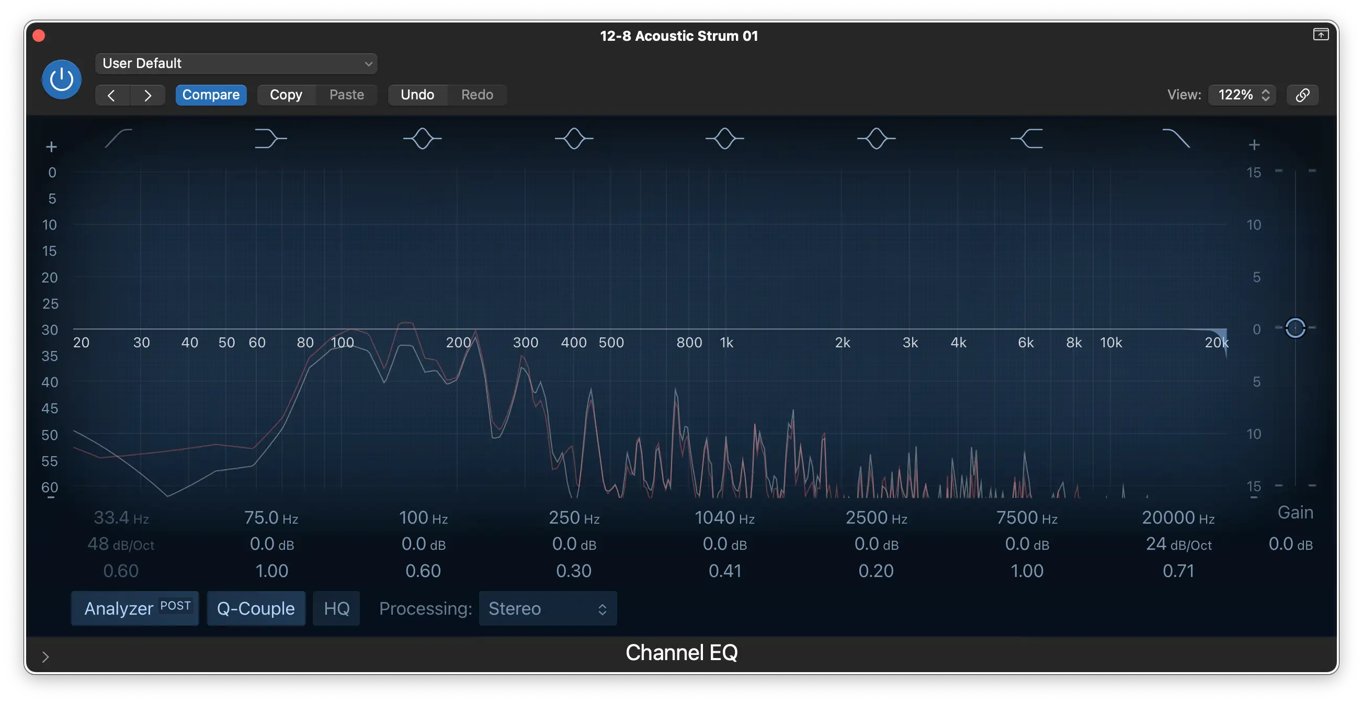Screen dimensions: 1363x703
Task: Enable HQ oversampling mode
Action: [336, 608]
